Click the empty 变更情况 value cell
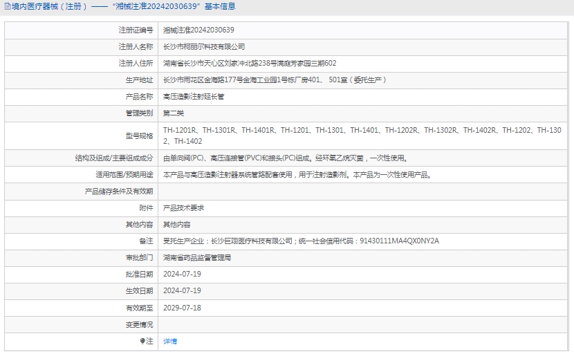The width and height of the screenshot is (574, 354). point(360,324)
